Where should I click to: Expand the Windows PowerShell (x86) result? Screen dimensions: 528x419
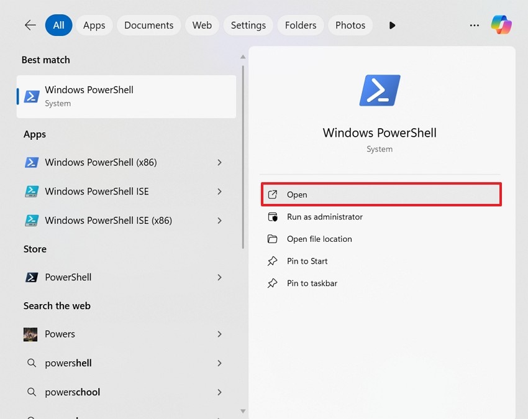(219, 162)
